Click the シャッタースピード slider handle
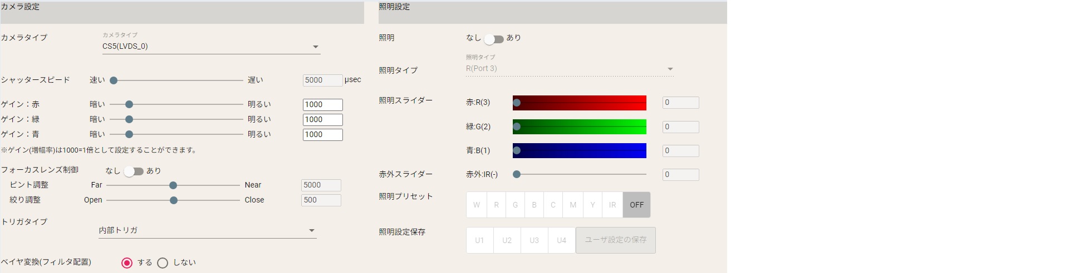 point(114,80)
